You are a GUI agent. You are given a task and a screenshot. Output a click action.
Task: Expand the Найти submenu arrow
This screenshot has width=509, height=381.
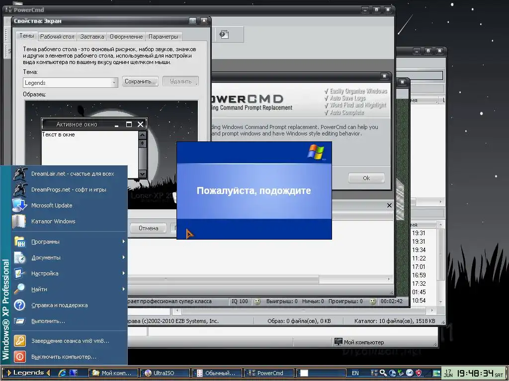point(123,289)
